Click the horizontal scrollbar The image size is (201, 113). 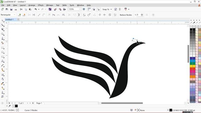tap(122, 103)
